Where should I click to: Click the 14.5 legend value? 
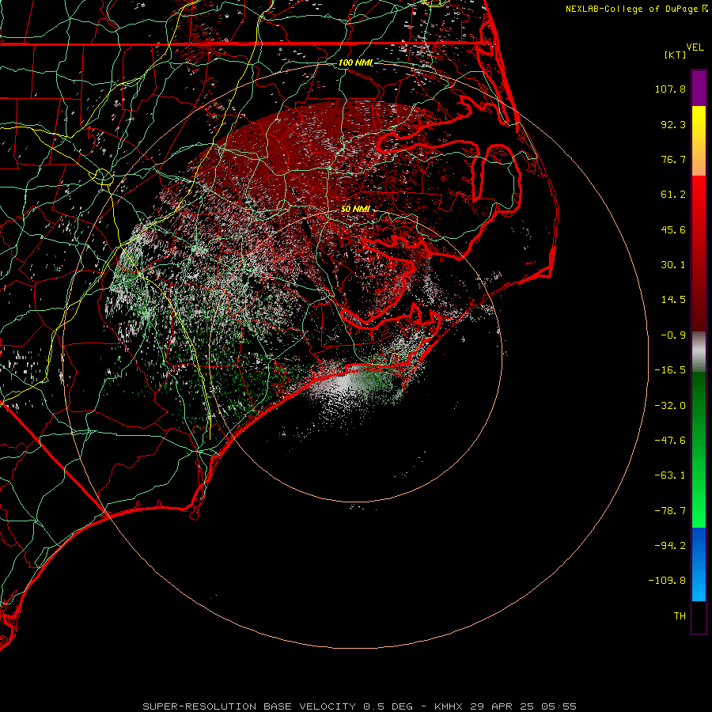pos(673,300)
